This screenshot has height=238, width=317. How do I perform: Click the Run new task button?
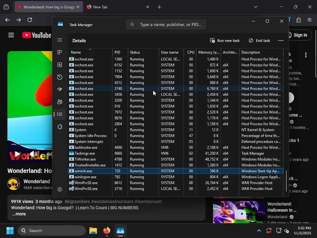click(225, 41)
